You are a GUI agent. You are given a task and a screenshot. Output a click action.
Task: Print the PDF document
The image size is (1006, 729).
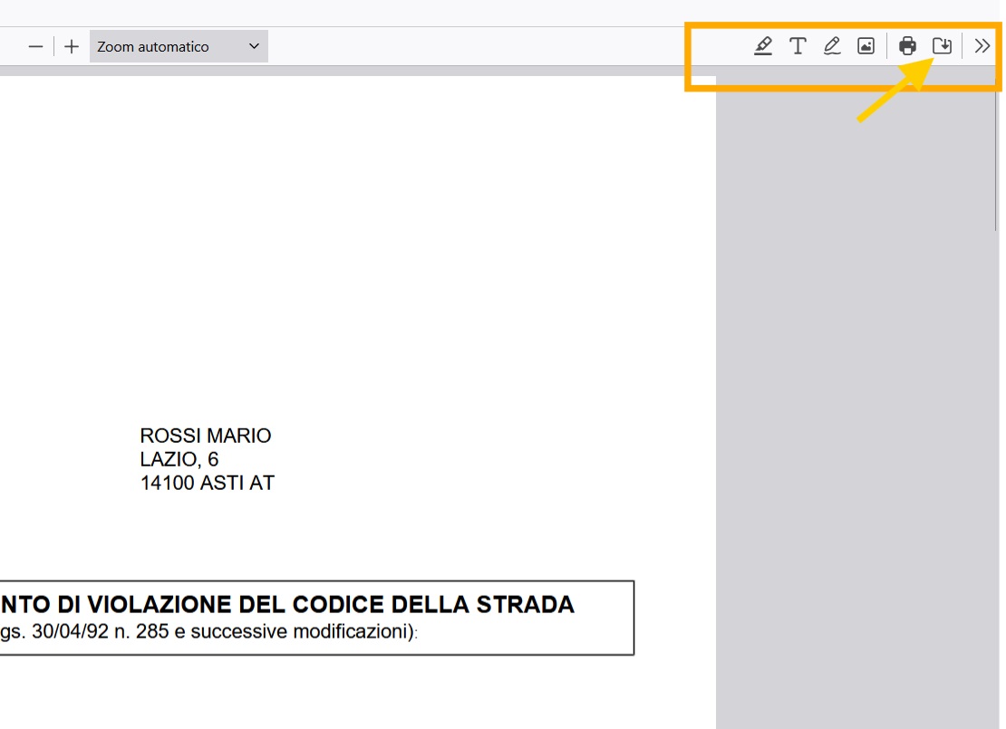tap(907, 46)
